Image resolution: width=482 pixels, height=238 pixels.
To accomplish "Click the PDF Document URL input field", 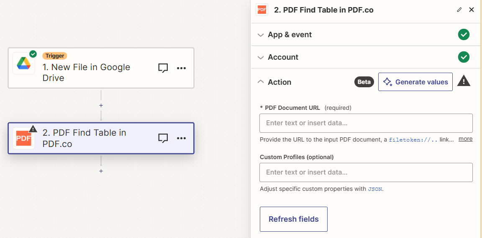I will (x=366, y=123).
